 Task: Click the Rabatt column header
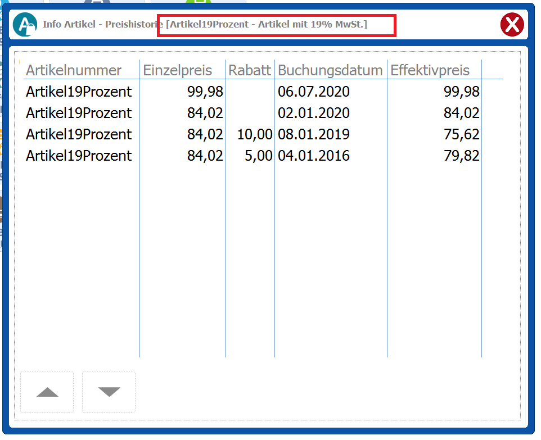pos(250,70)
